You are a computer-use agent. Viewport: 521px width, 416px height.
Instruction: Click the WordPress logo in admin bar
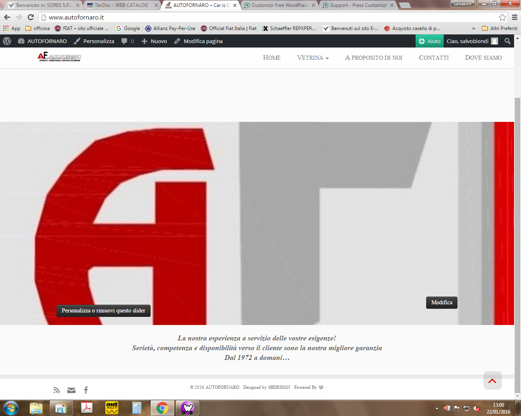pos(7,41)
